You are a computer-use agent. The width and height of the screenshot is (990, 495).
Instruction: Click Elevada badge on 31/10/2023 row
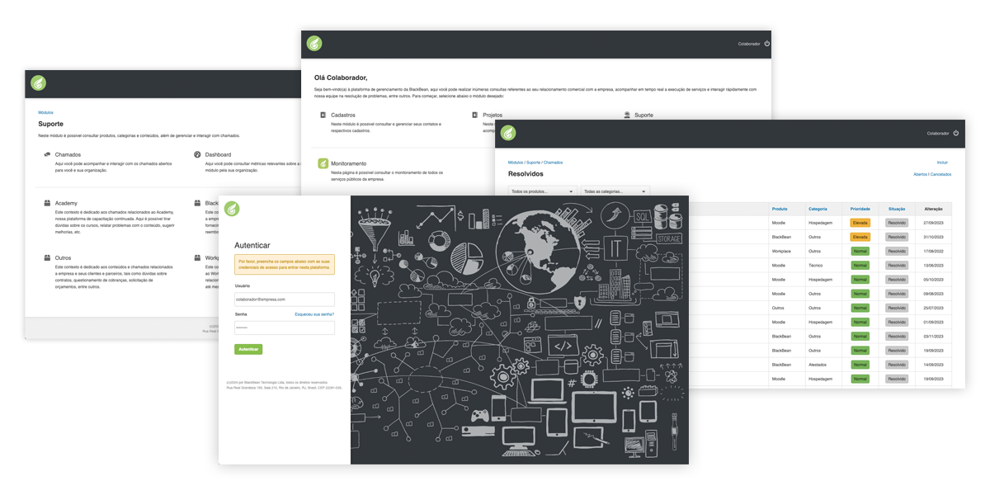860,237
